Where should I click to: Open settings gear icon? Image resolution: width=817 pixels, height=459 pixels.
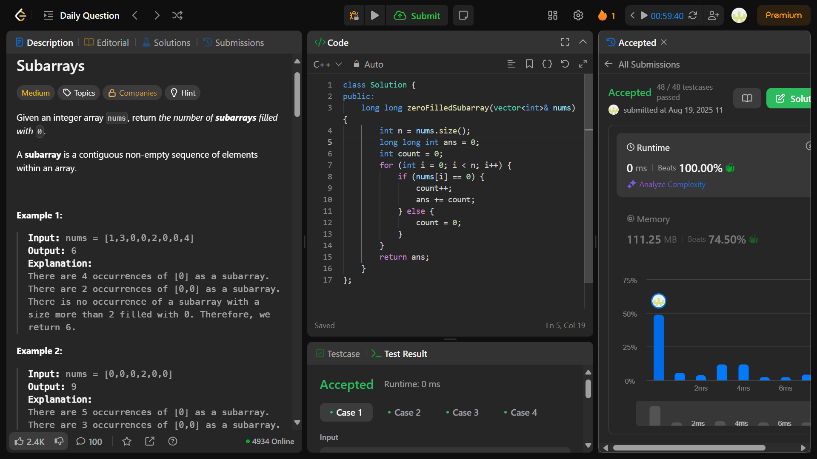pos(578,16)
